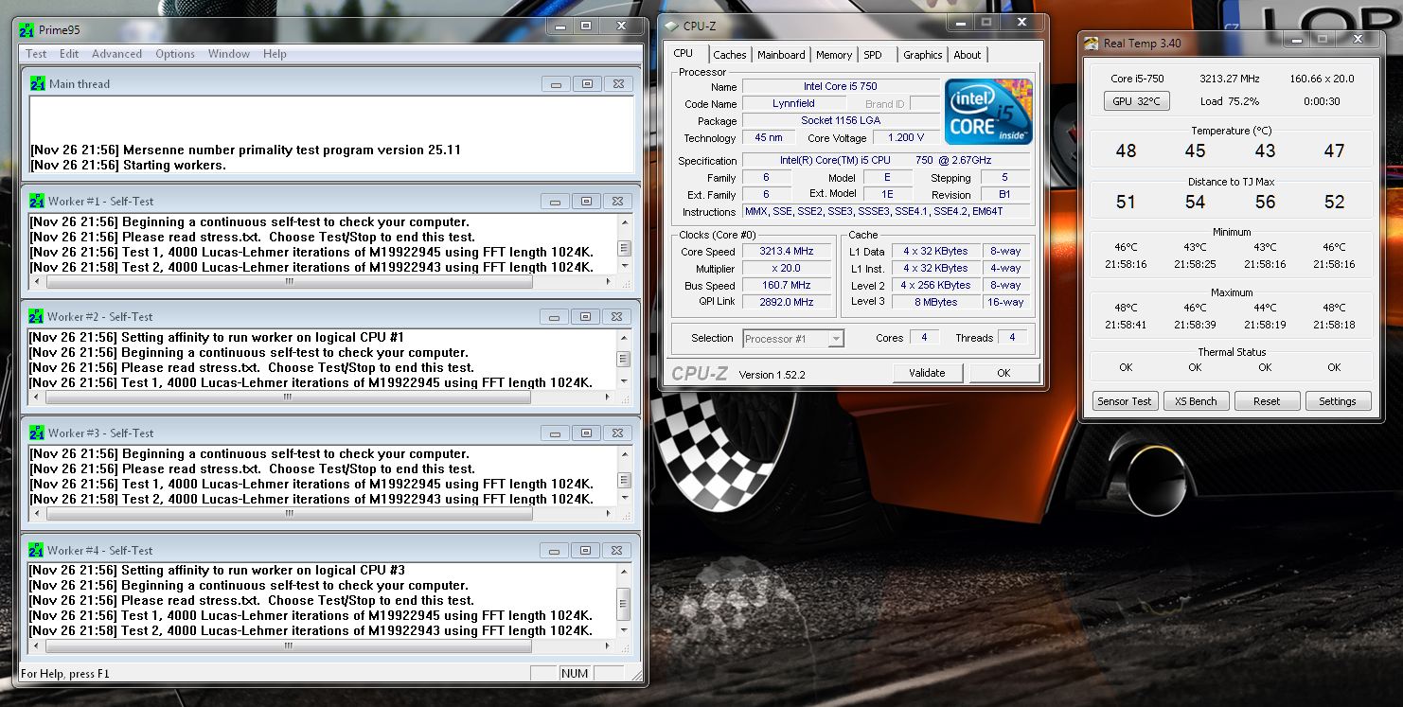Switch to the Memory tab in CPU-Z

coord(834,55)
